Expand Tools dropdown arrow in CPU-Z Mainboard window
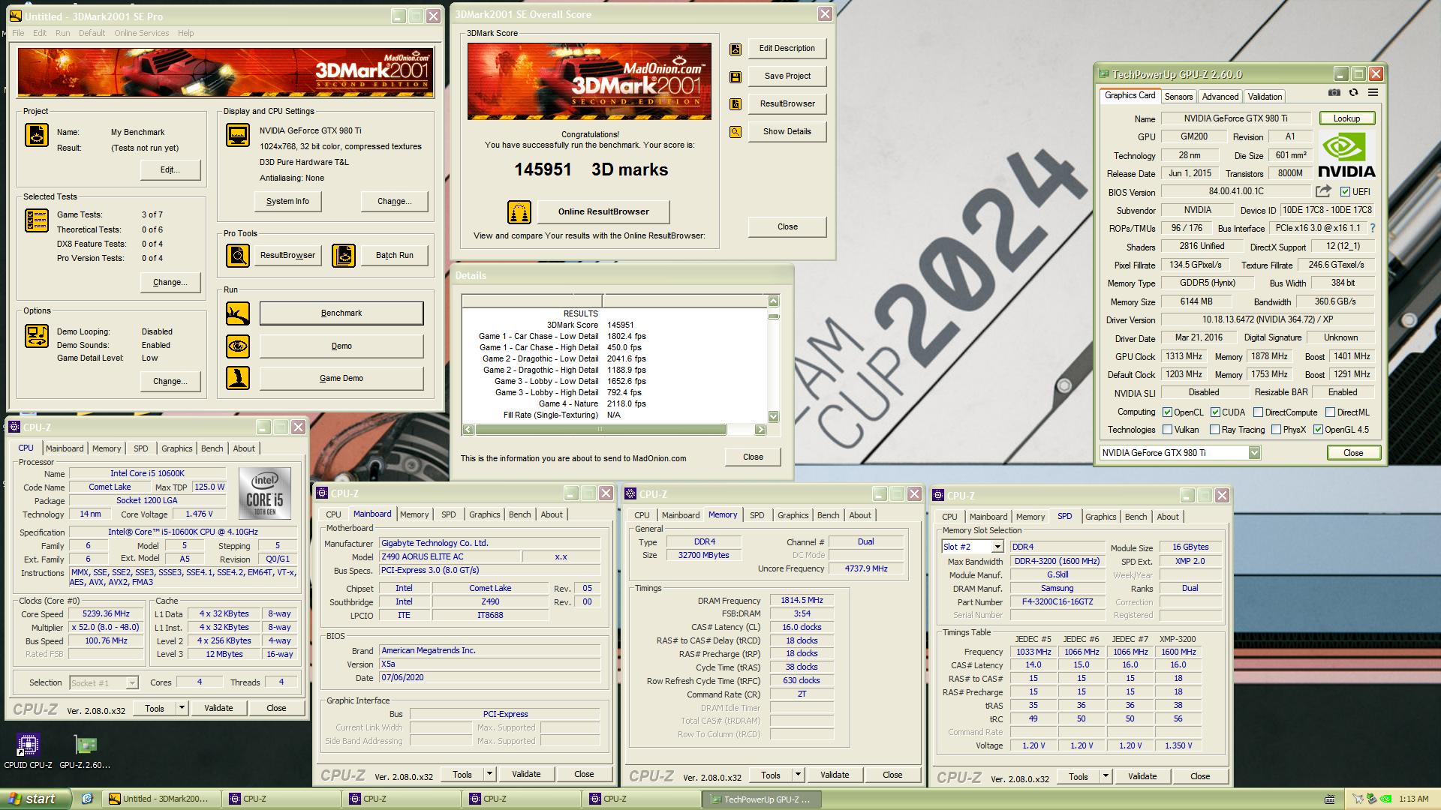Viewport: 1441px width, 810px height. 489,774
